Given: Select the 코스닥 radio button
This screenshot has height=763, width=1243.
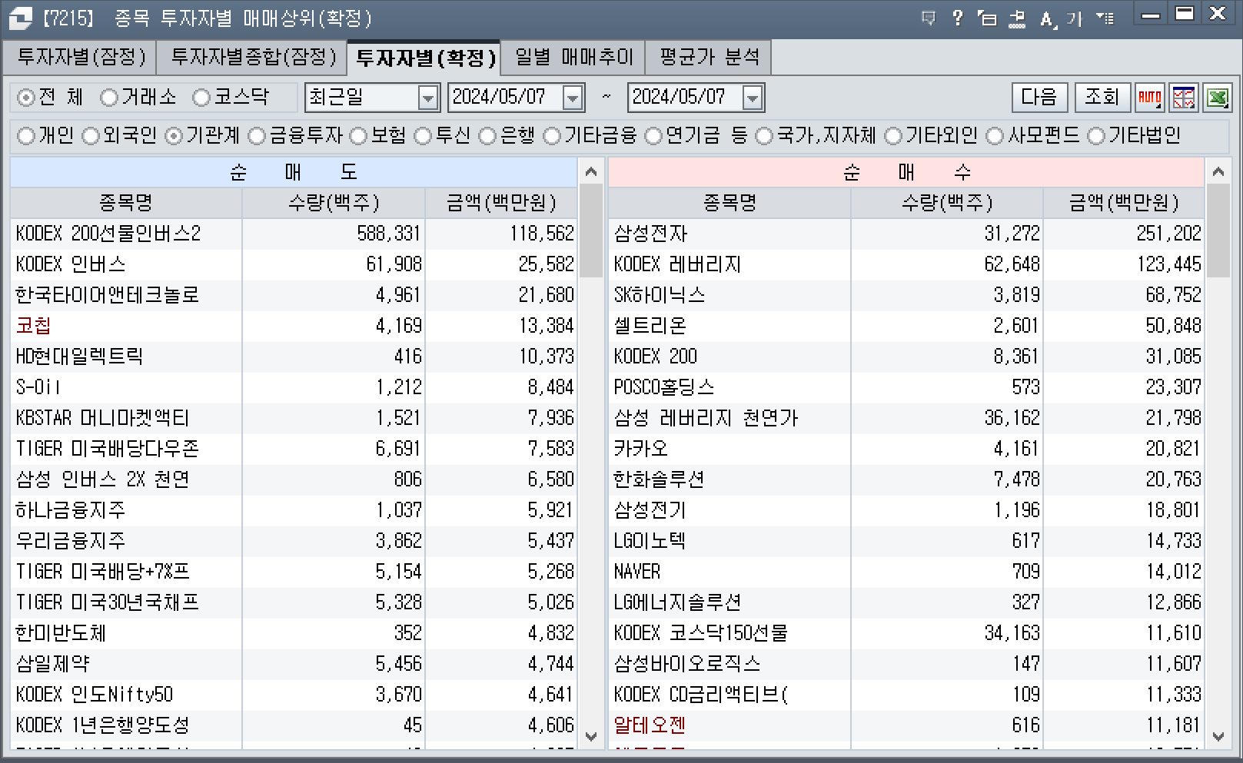Looking at the screenshot, I should tap(201, 98).
